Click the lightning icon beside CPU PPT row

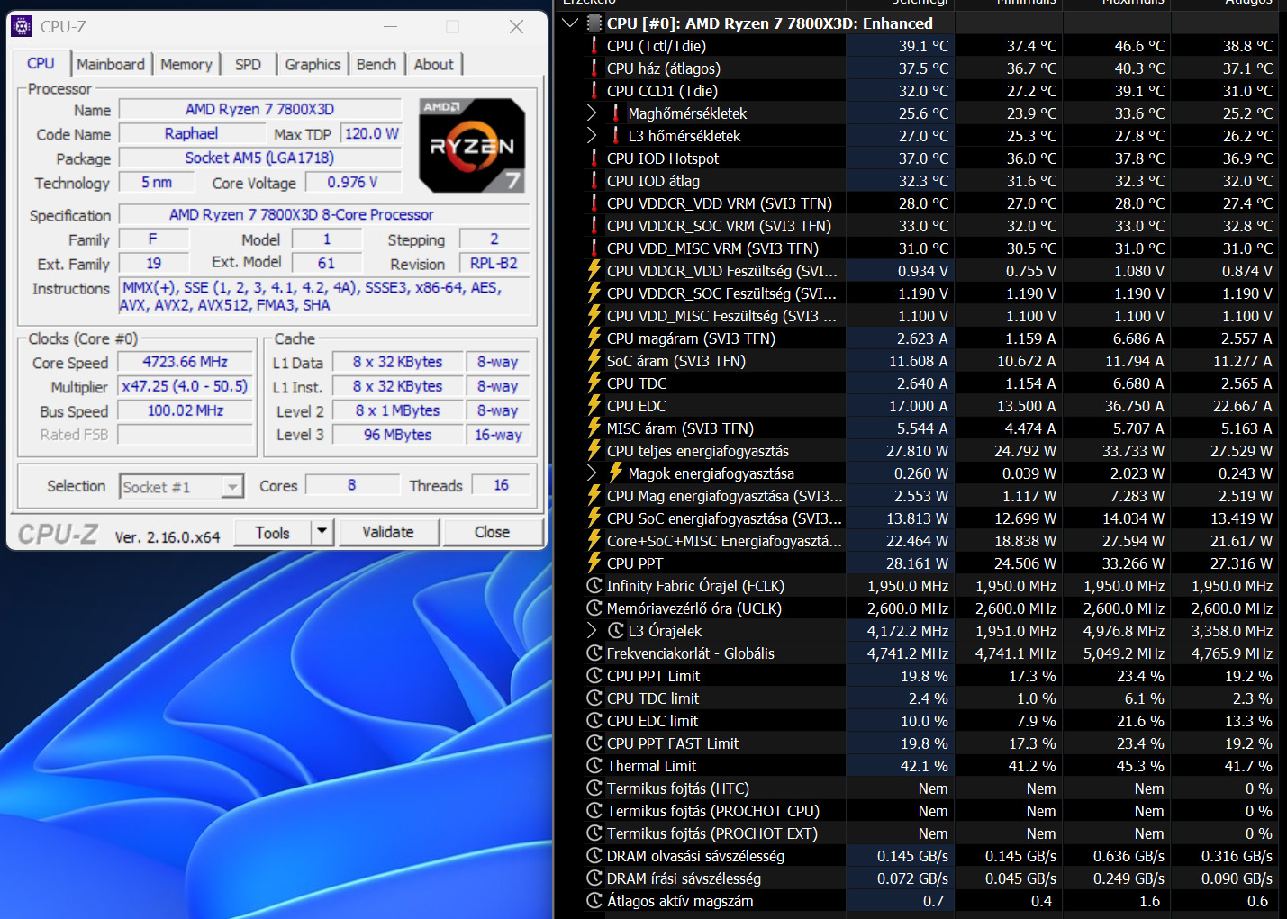tap(594, 563)
